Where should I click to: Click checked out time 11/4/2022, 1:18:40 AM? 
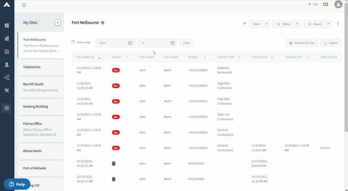tap(297, 148)
